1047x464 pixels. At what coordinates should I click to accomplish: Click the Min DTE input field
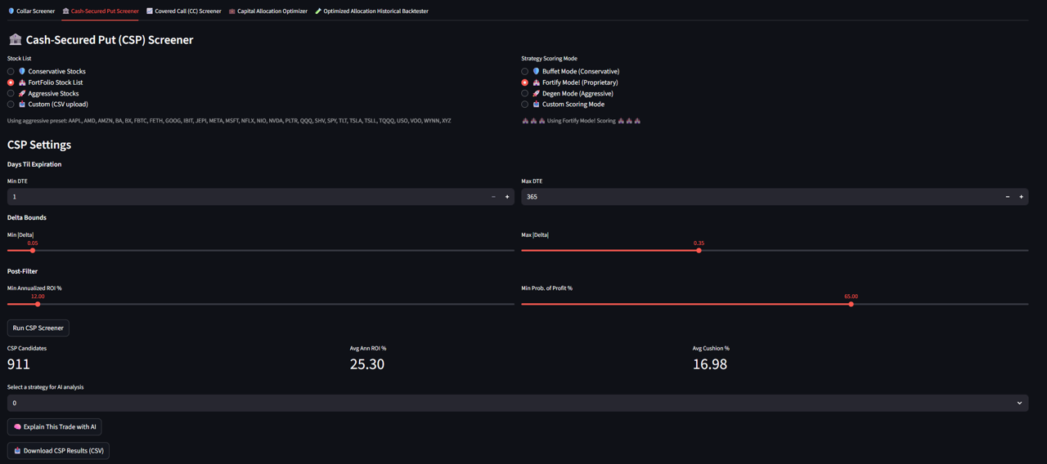pyautogui.click(x=245, y=197)
